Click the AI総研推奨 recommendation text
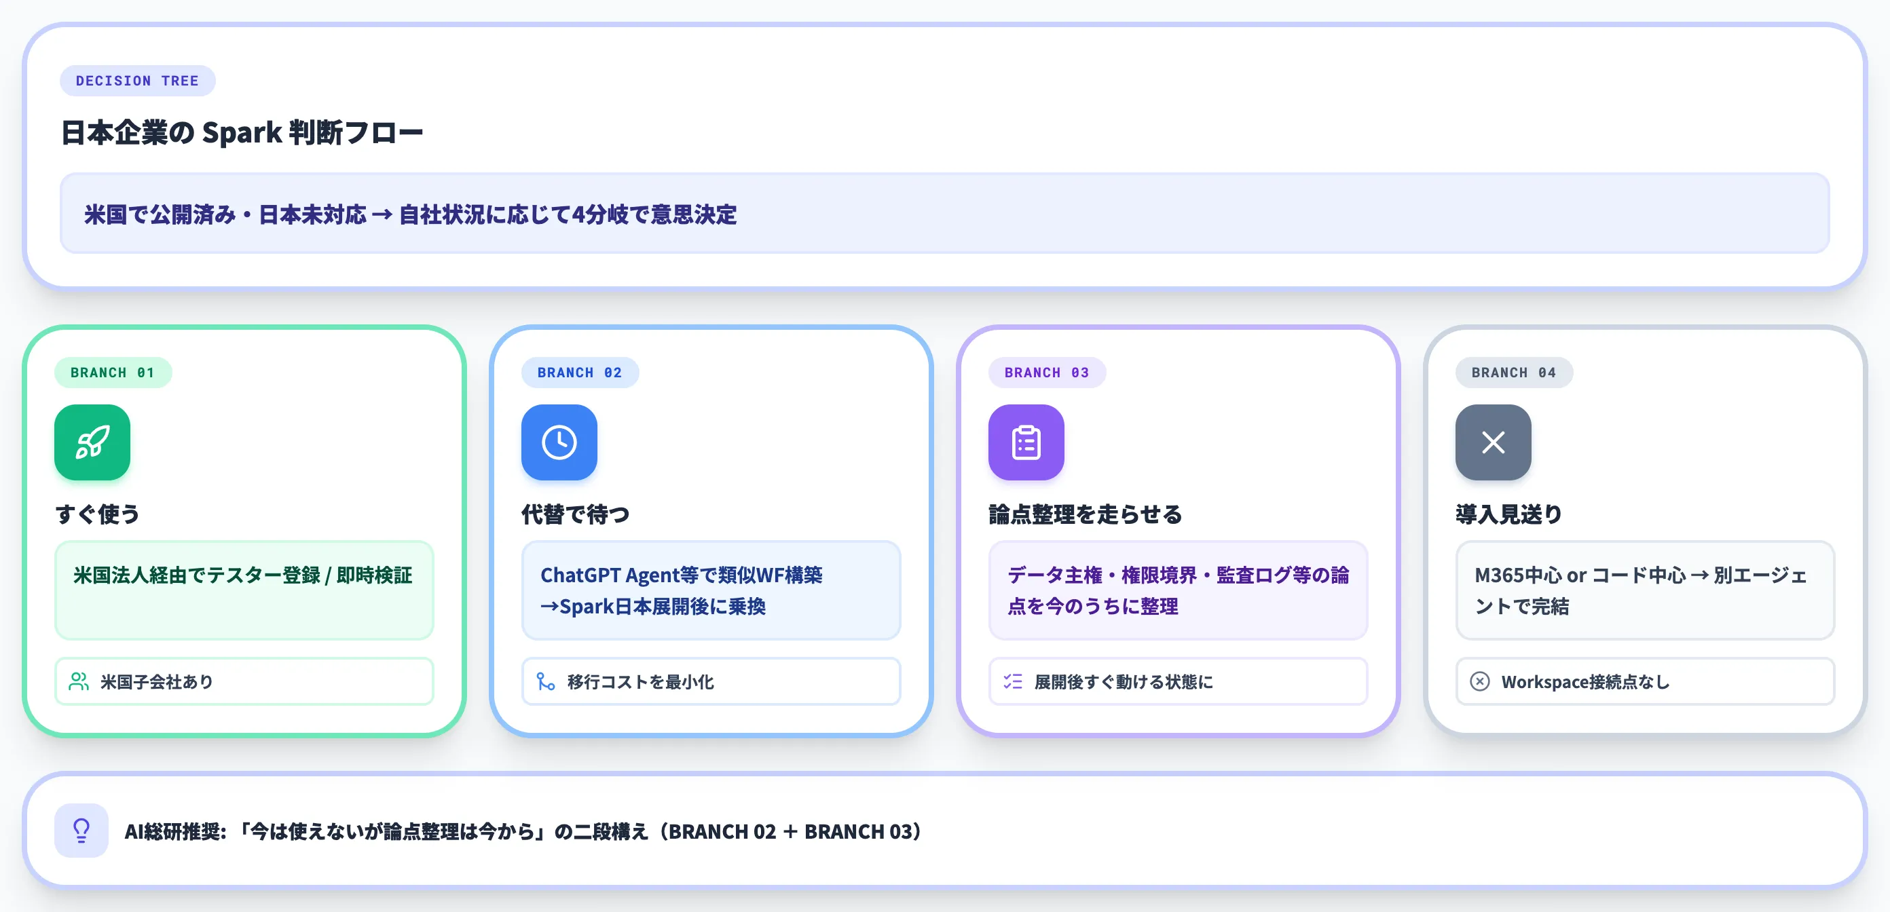Viewport: 1890px width, 912px height. pos(523,831)
